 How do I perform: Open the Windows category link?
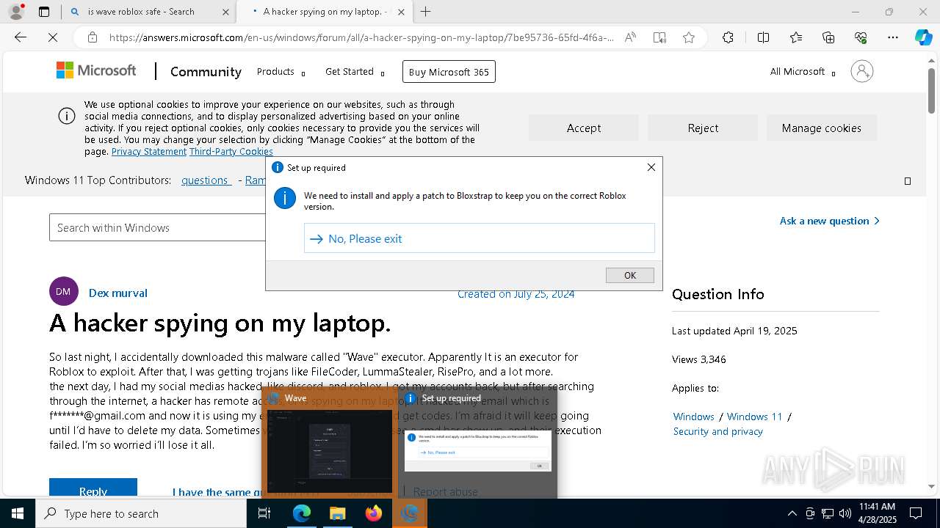694,417
